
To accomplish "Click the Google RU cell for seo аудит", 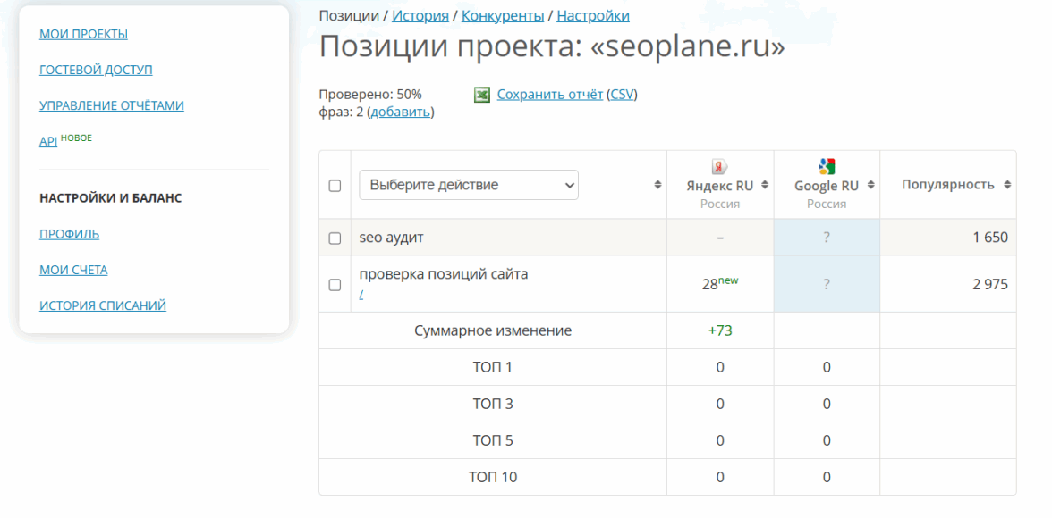I will pyautogui.click(x=827, y=238).
